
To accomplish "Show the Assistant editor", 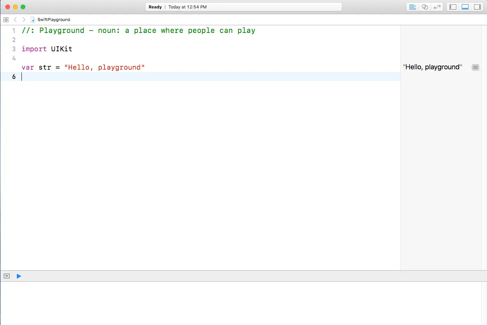I will (425, 7).
